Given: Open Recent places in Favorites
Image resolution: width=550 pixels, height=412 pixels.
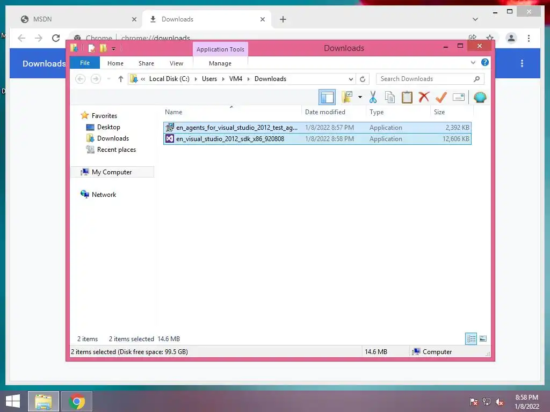Looking at the screenshot, I should point(116,150).
